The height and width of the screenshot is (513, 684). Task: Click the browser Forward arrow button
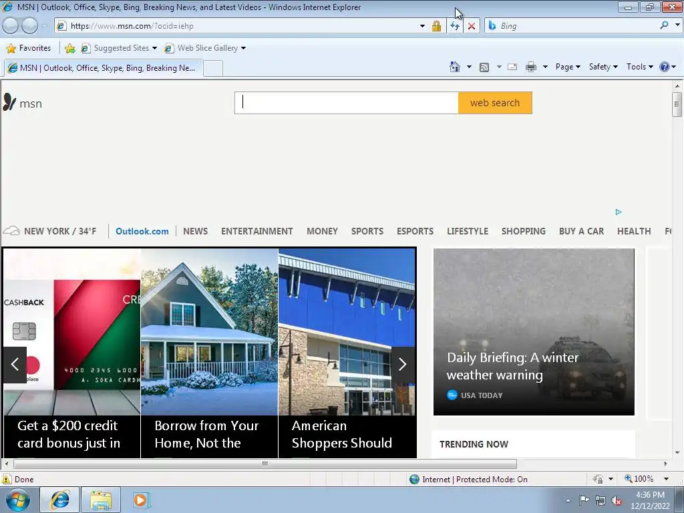tap(29, 26)
